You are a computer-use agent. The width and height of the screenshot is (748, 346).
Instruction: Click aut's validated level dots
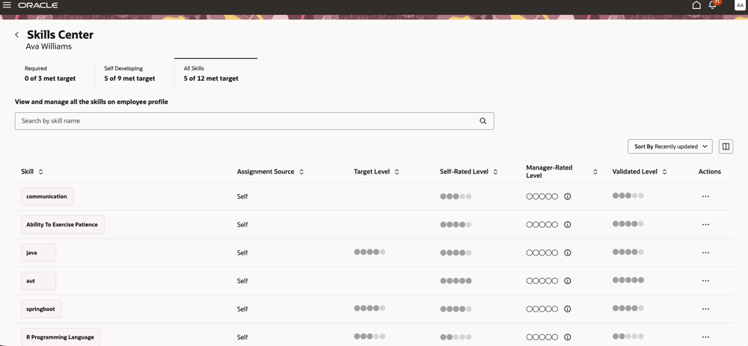tap(628, 279)
